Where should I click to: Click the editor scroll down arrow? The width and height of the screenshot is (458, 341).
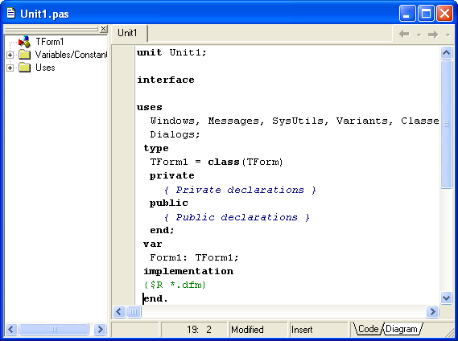pos(446,298)
